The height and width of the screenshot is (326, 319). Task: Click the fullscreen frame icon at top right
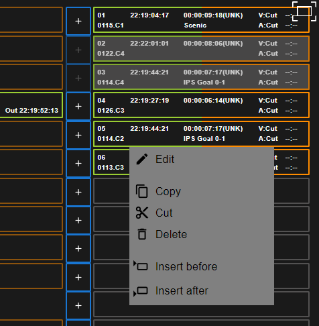pyautogui.click(x=304, y=11)
